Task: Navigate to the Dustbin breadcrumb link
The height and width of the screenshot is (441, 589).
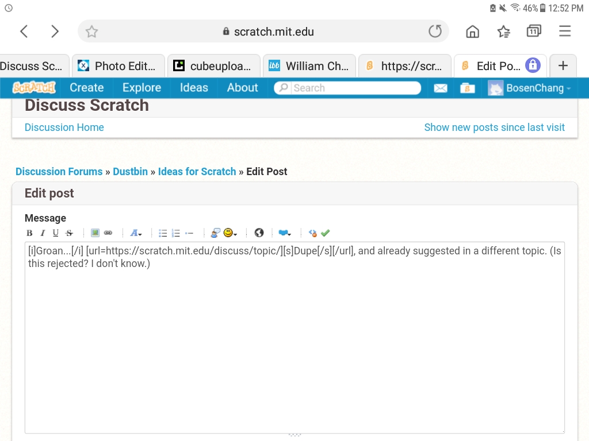Action: tap(131, 171)
